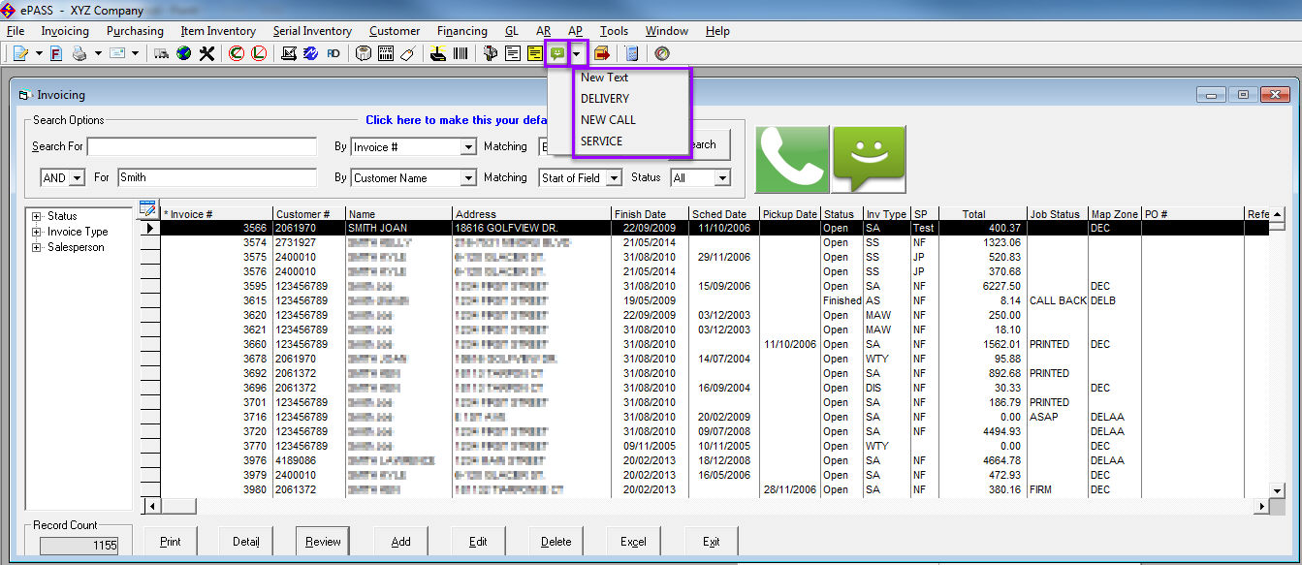Expand the Status tree node
Image resolution: width=1302 pixels, height=565 pixels.
tap(37, 216)
